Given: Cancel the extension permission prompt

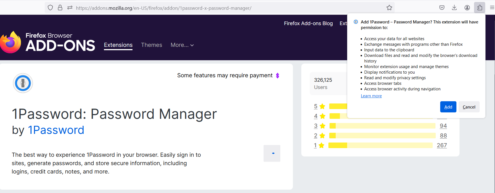Looking at the screenshot, I should pos(469,107).
